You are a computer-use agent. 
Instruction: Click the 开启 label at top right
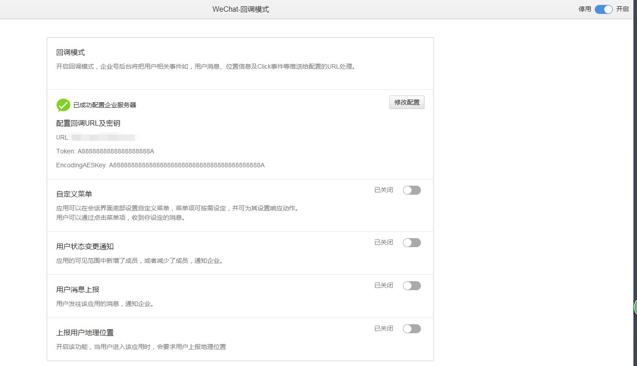click(623, 9)
